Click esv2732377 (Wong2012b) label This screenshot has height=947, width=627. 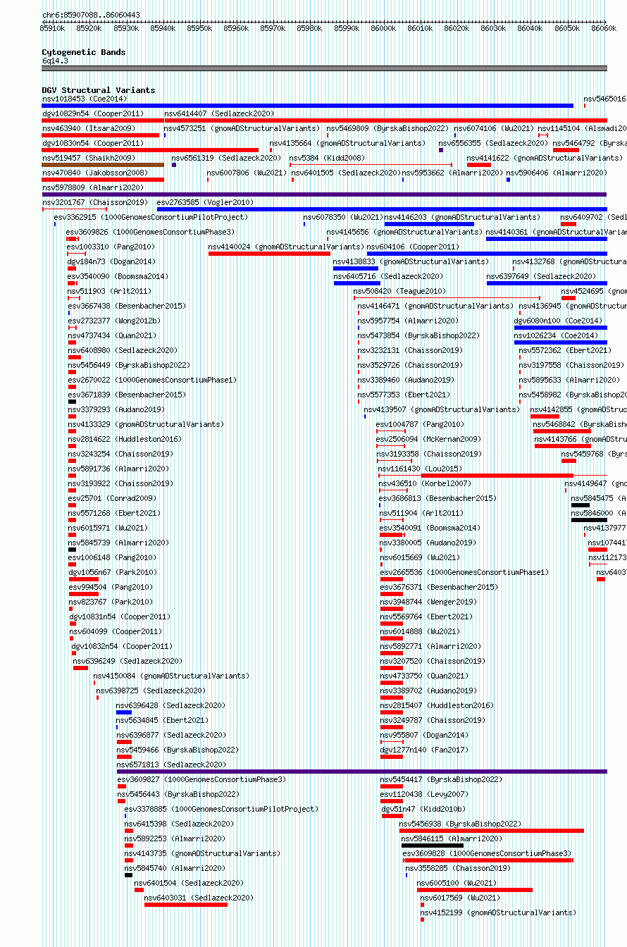point(114,321)
